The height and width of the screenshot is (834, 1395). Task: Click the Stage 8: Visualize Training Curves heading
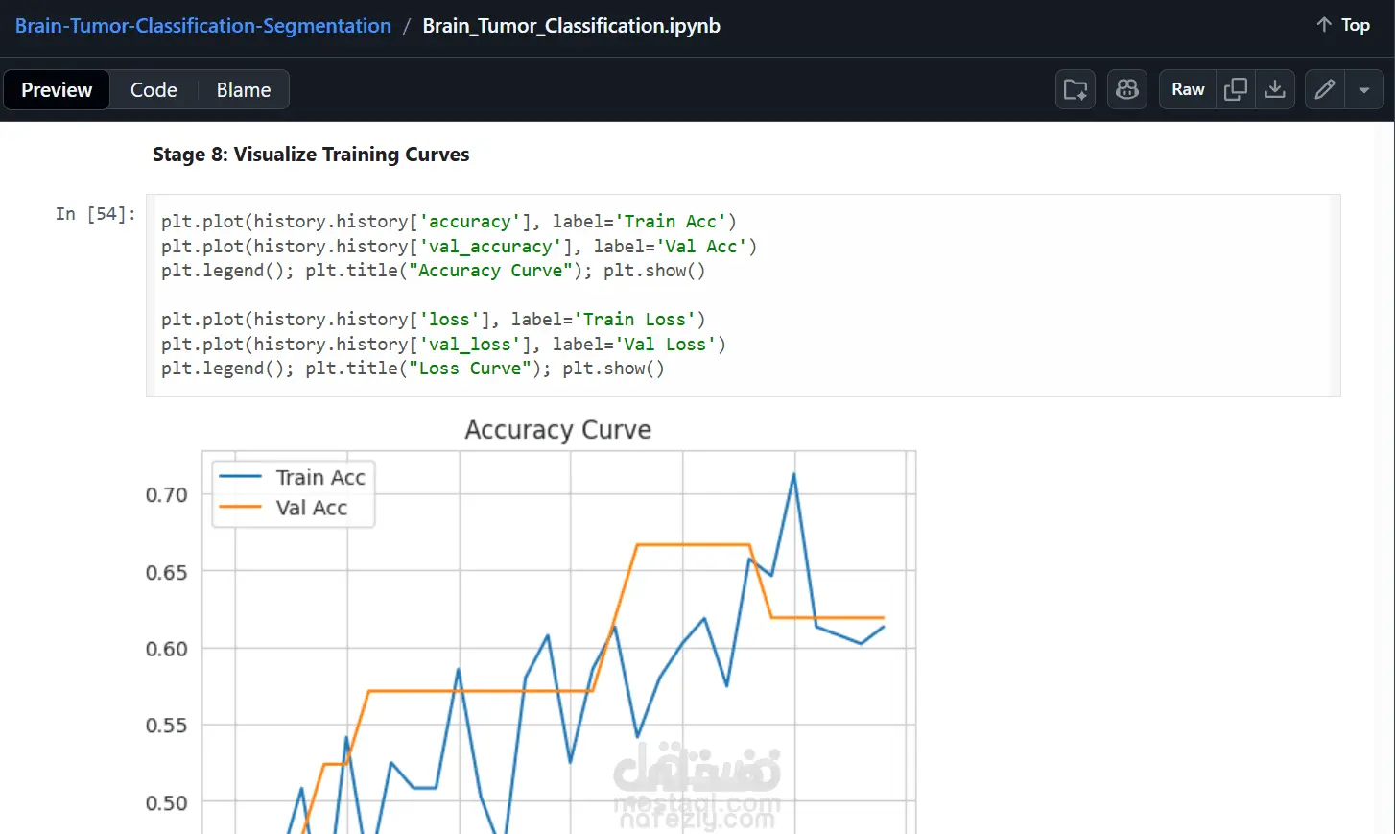[311, 155]
